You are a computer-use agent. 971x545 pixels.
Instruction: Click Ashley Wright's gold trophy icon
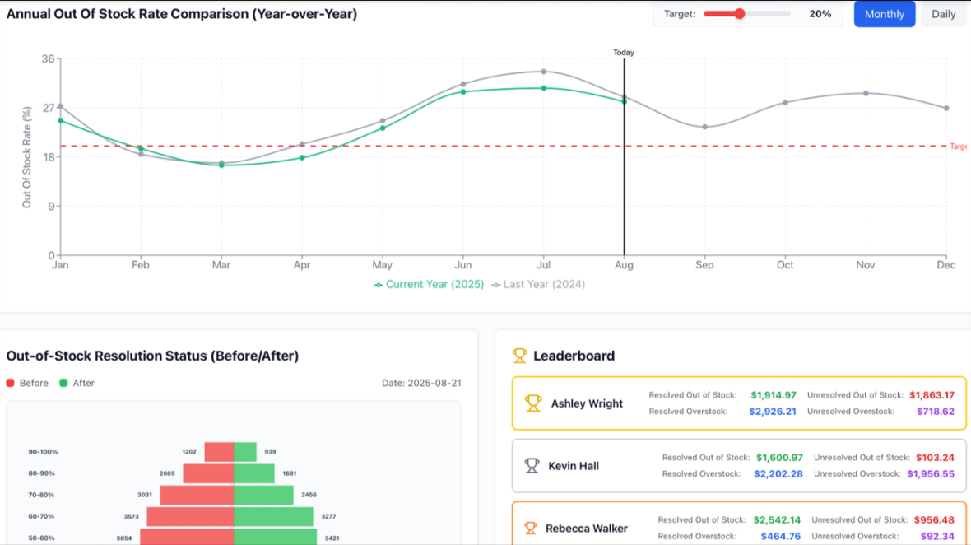pyautogui.click(x=533, y=403)
